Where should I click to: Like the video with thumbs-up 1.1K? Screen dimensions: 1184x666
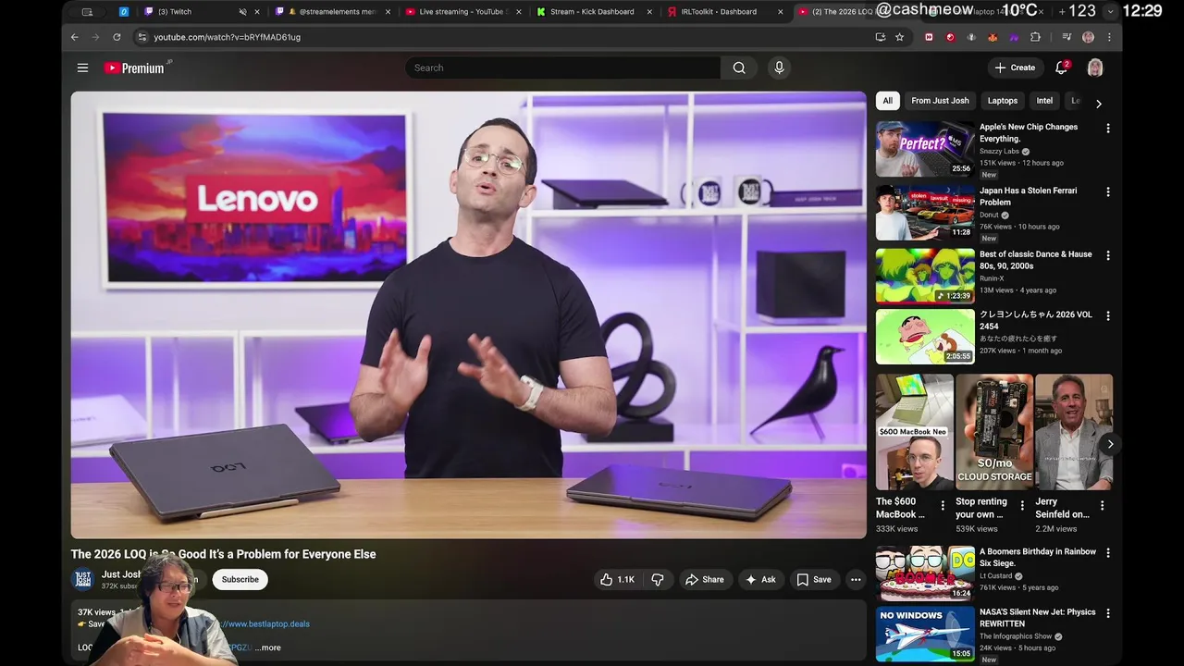point(617,579)
